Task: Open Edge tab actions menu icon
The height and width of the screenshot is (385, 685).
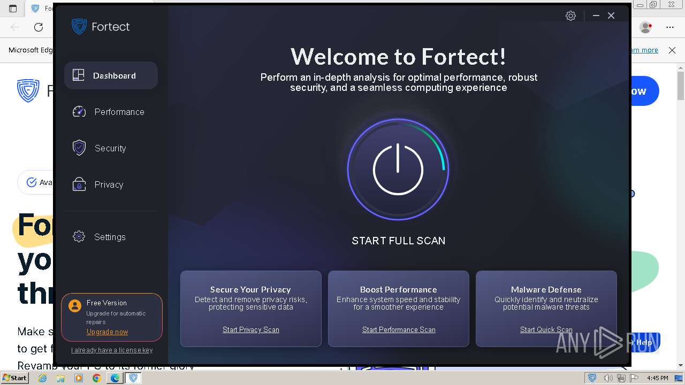Action: coord(13,9)
